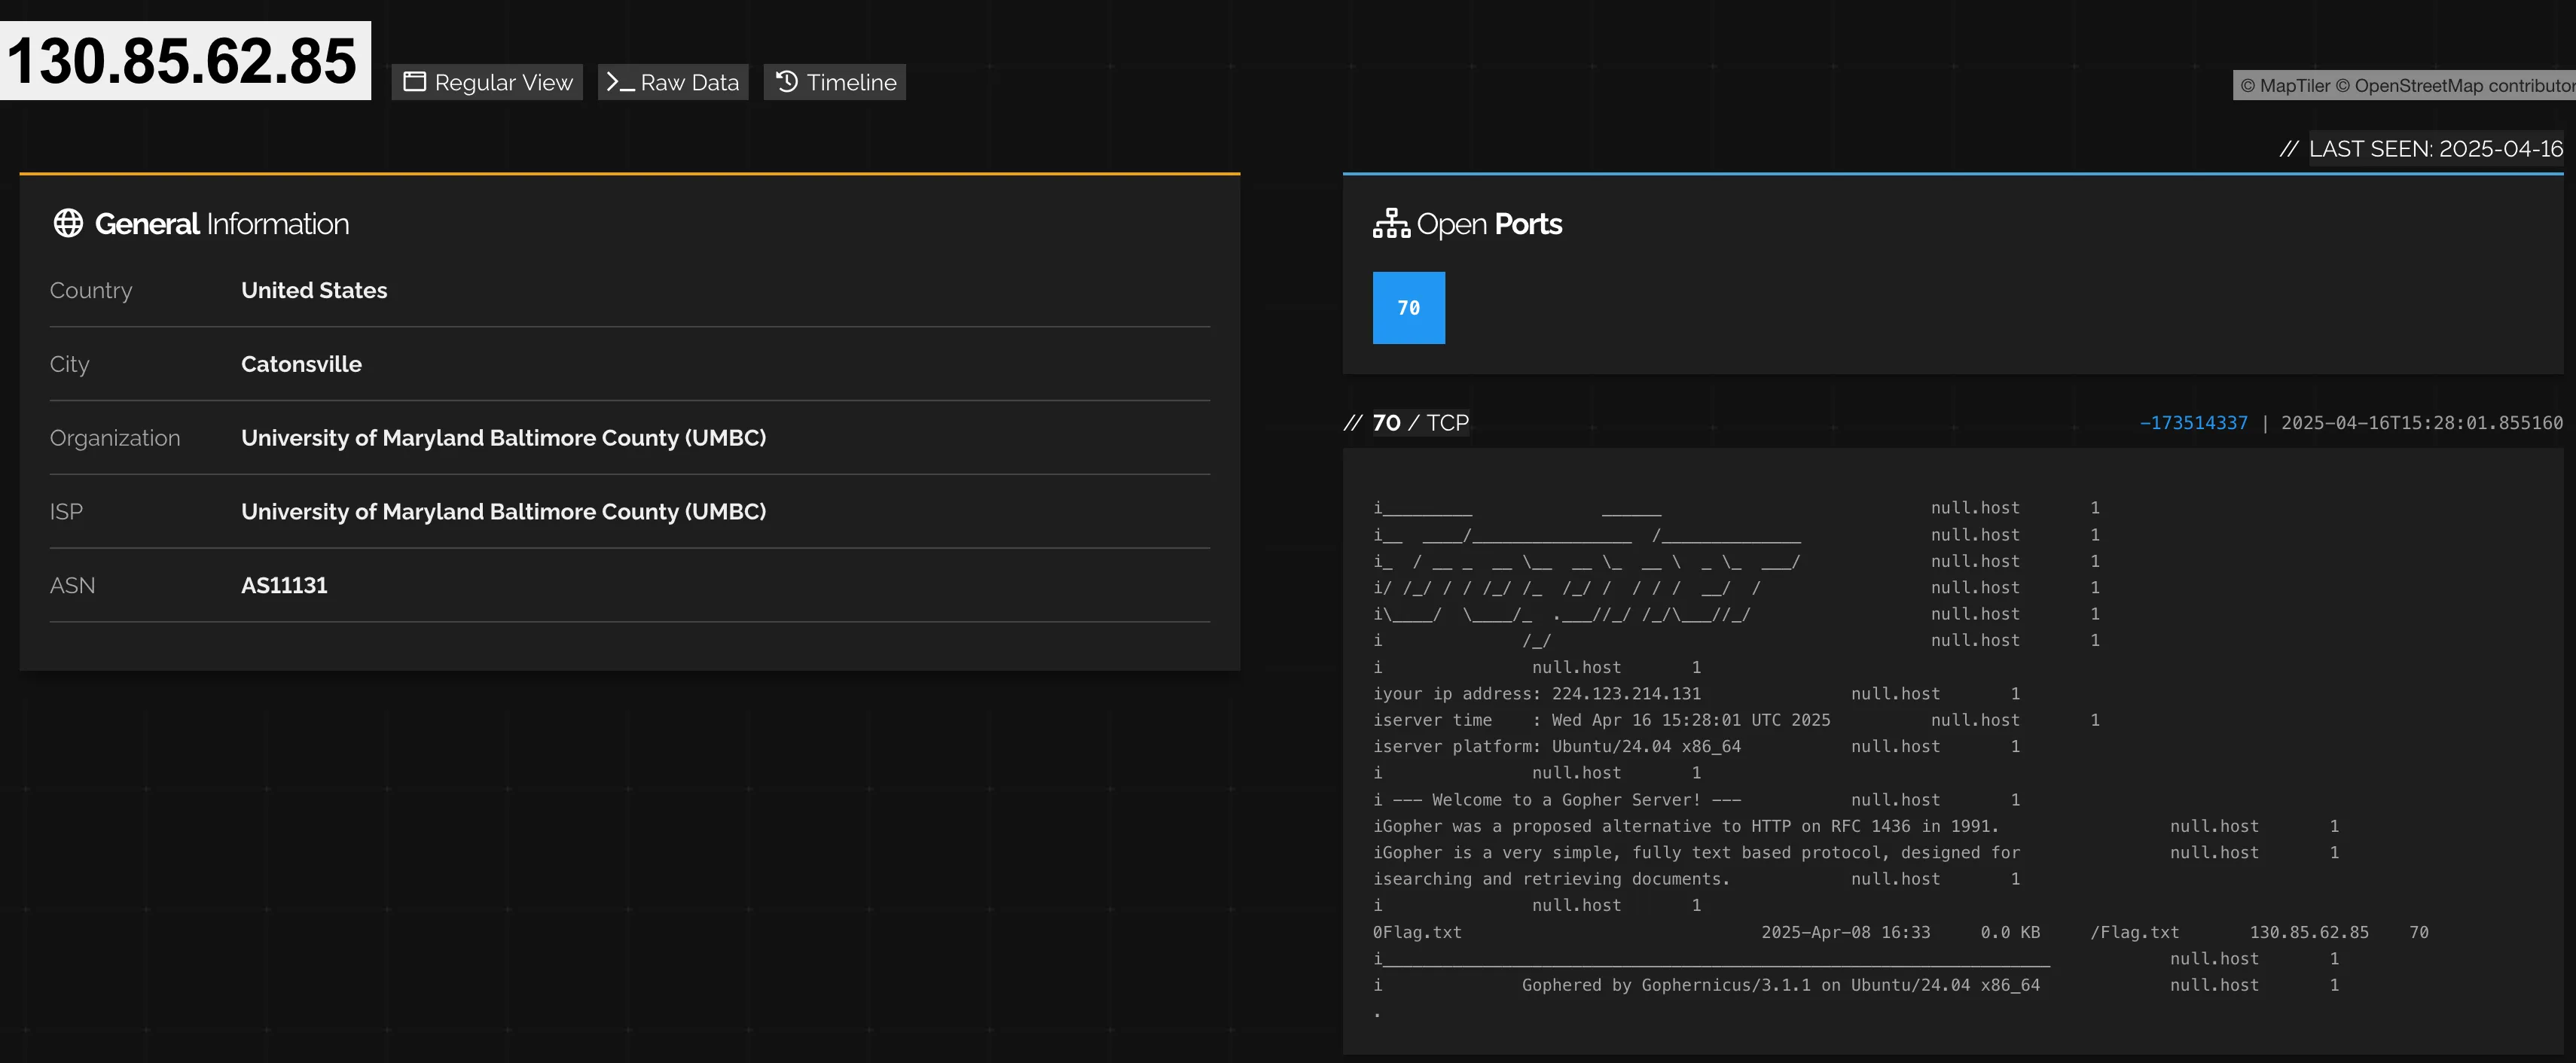Click the AS11131 ASN value
Screen dimensions: 2576x1063
tap(284, 586)
